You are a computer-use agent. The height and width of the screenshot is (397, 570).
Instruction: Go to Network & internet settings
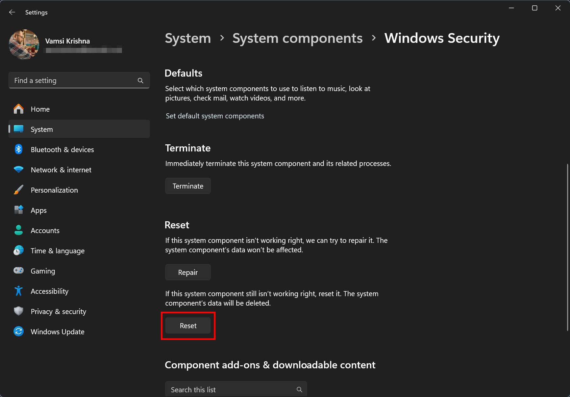pyautogui.click(x=79, y=170)
